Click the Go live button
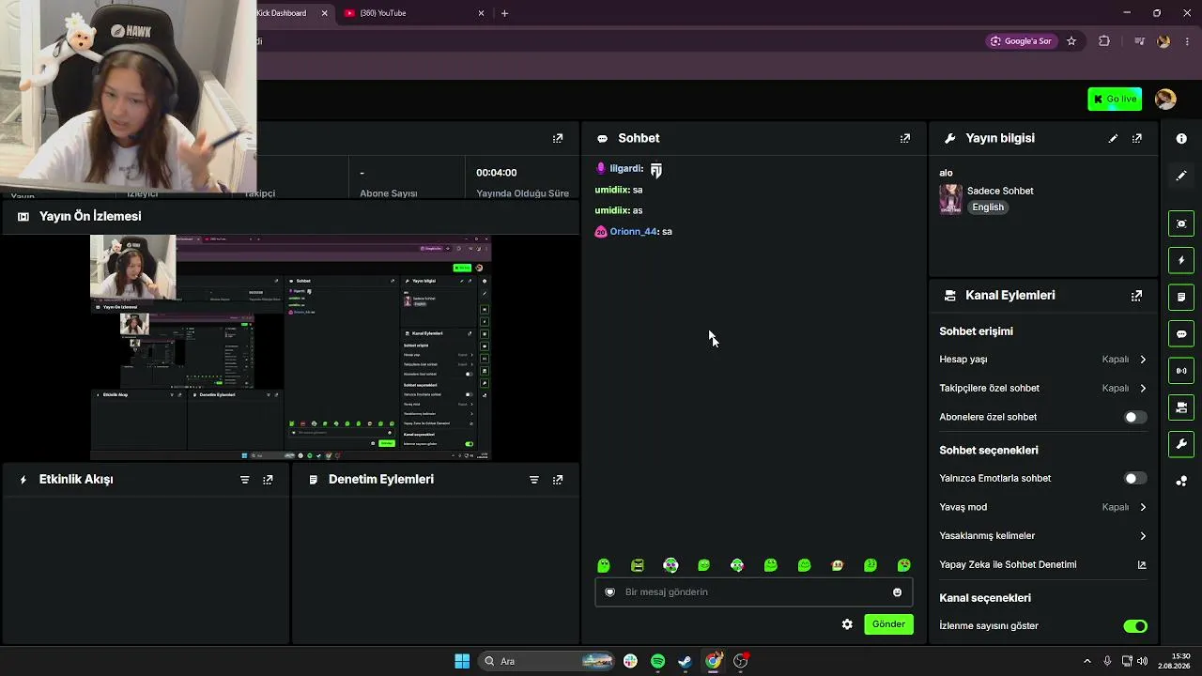This screenshot has height=676, width=1202. coord(1115,99)
